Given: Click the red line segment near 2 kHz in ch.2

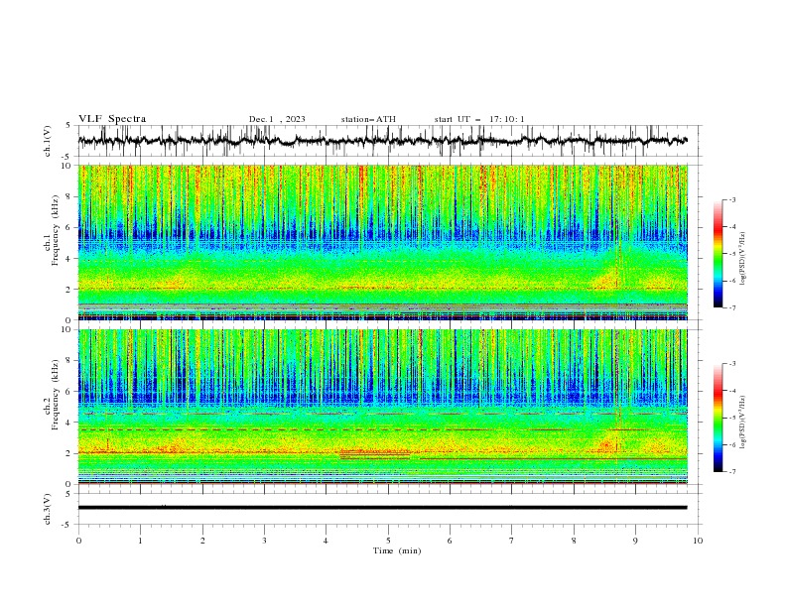Looking at the screenshot, I should (x=375, y=454).
